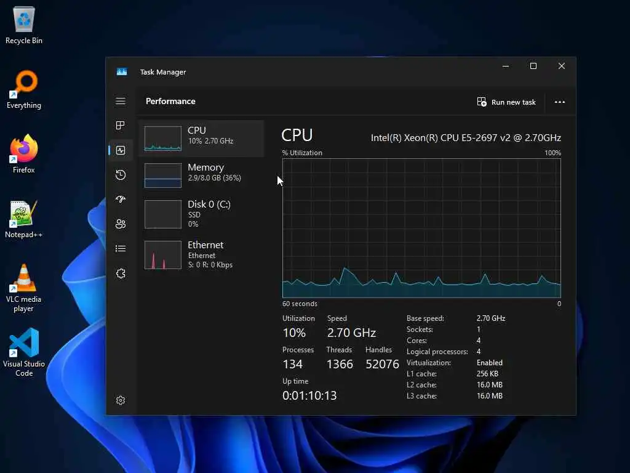The image size is (630, 473).
Task: Click the Task Manager app icon
Action: pyautogui.click(x=122, y=71)
